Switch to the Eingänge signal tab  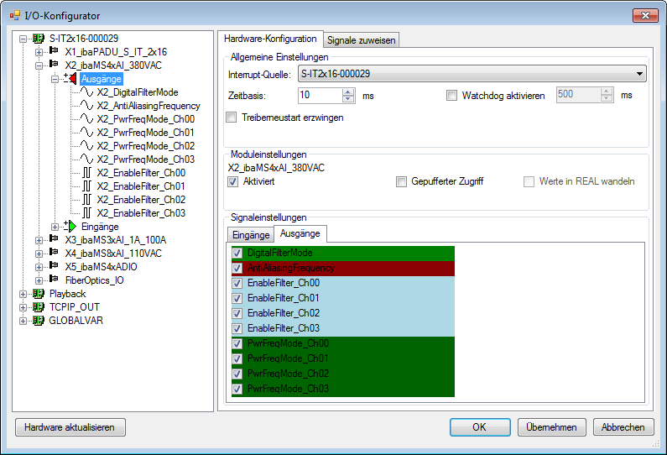pos(251,235)
